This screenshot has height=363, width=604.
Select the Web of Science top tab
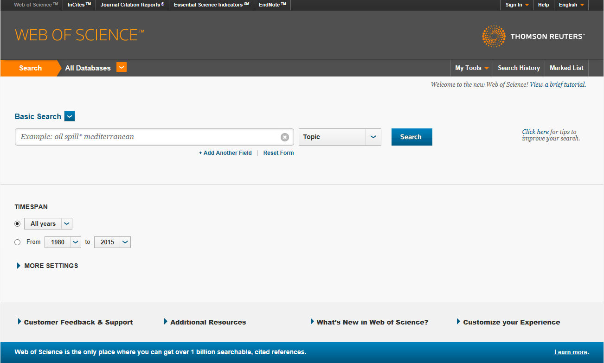click(36, 5)
